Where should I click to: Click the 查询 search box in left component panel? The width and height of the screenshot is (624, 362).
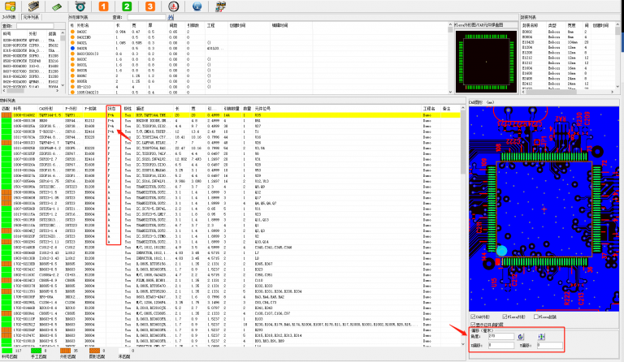tap(35, 26)
